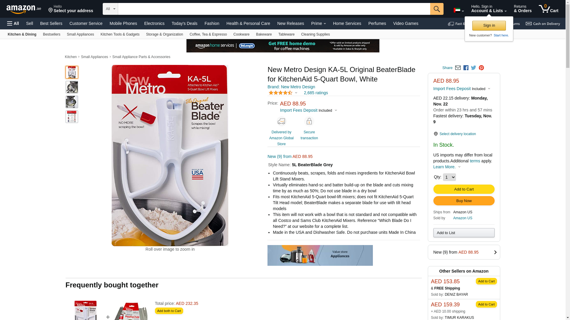Open the 2,685 ratings link

[316, 93]
